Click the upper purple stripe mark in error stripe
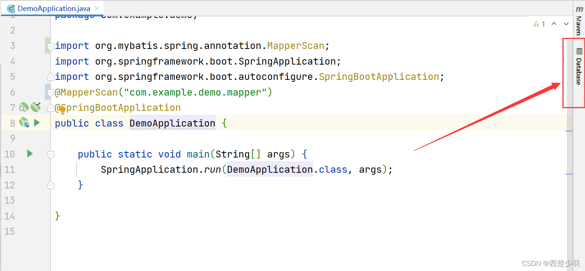This screenshot has height=271, width=585. tap(569, 131)
